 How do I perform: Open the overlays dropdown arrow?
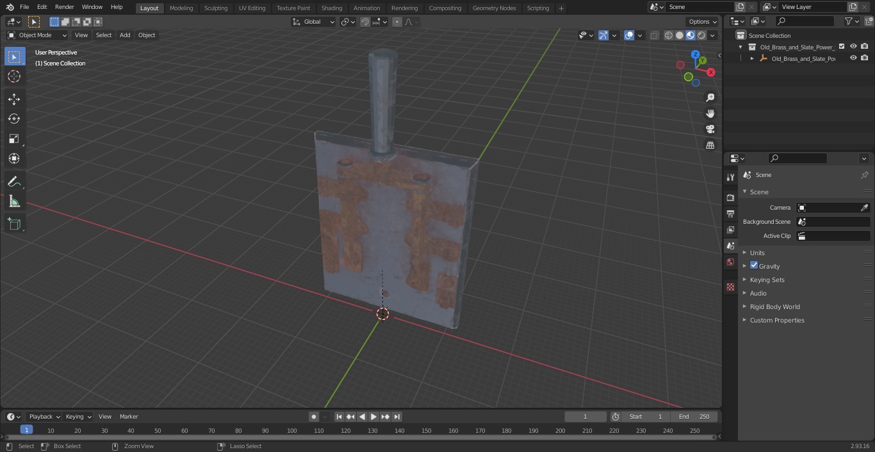[x=639, y=35]
